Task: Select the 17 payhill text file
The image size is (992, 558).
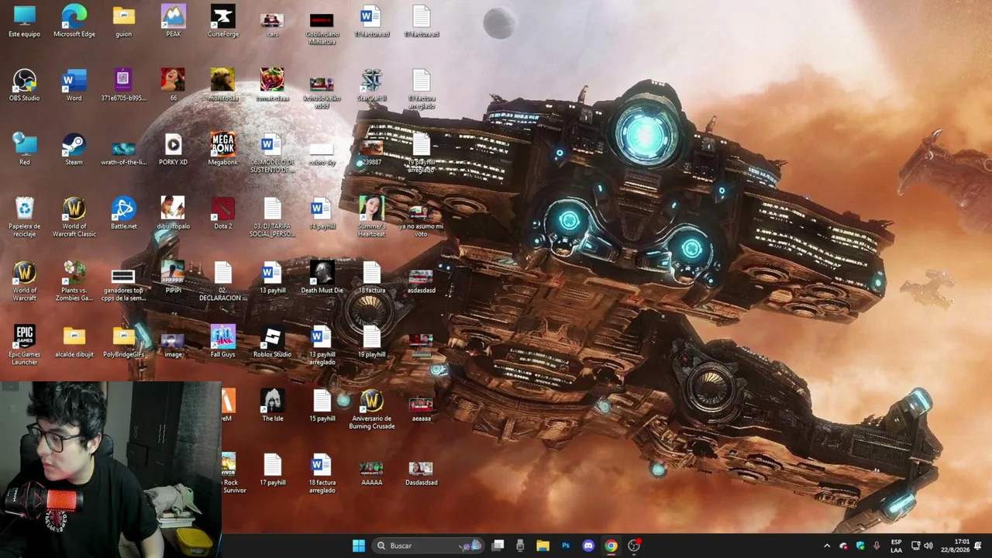Action: click(272, 470)
